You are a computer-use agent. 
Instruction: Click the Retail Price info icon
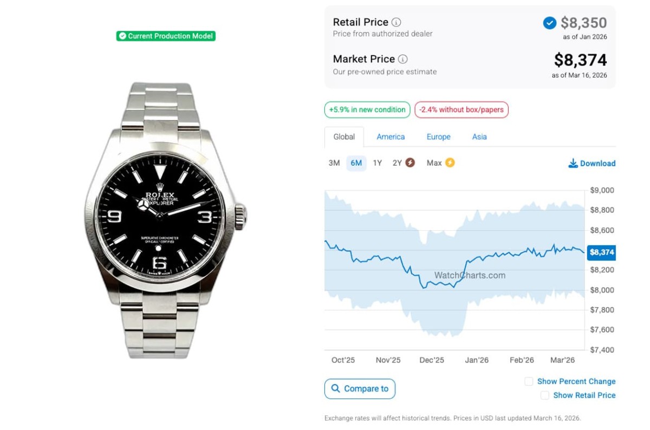[x=396, y=22]
